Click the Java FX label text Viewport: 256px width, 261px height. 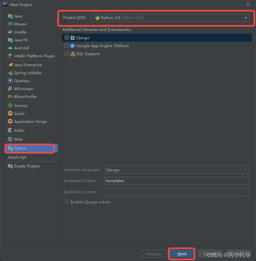click(21, 40)
